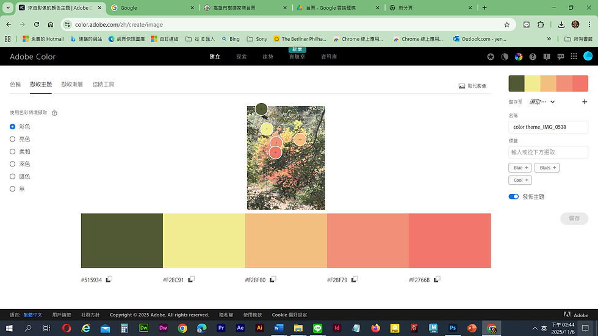Click the star icon in Adobe Color header
Viewport: 598px width, 336px height.
[491, 57]
